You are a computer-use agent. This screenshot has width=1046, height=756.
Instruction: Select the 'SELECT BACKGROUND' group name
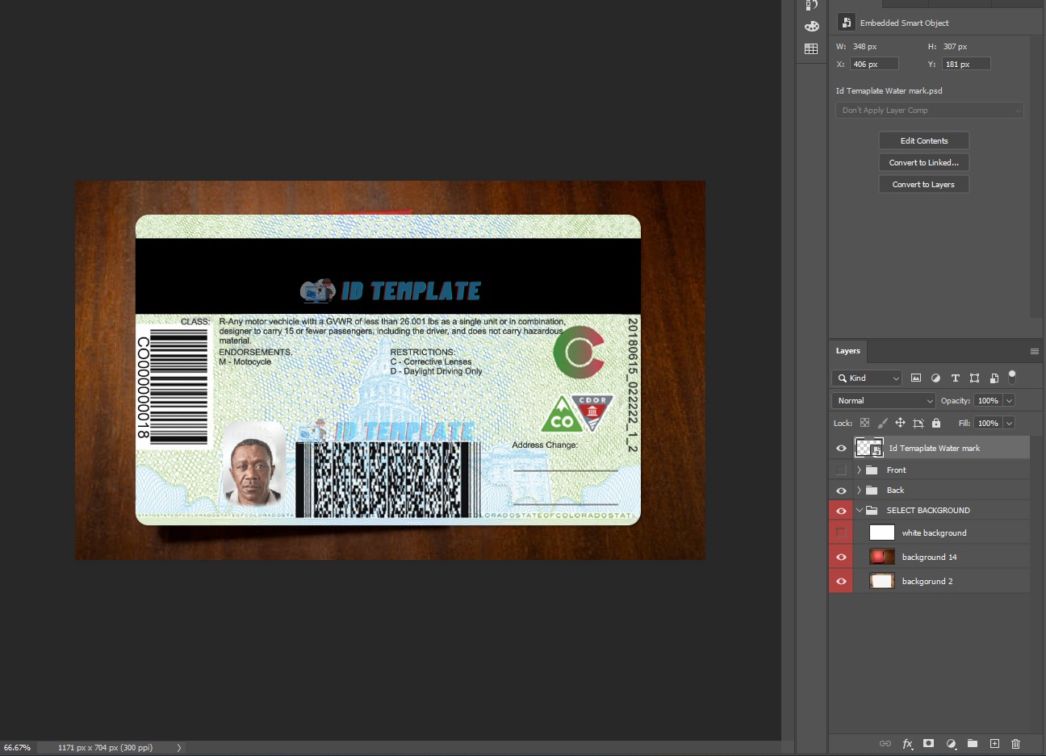coord(928,511)
